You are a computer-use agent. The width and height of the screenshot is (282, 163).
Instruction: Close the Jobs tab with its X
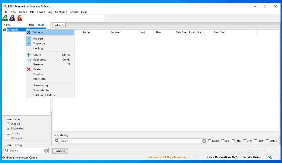(x=63, y=25)
